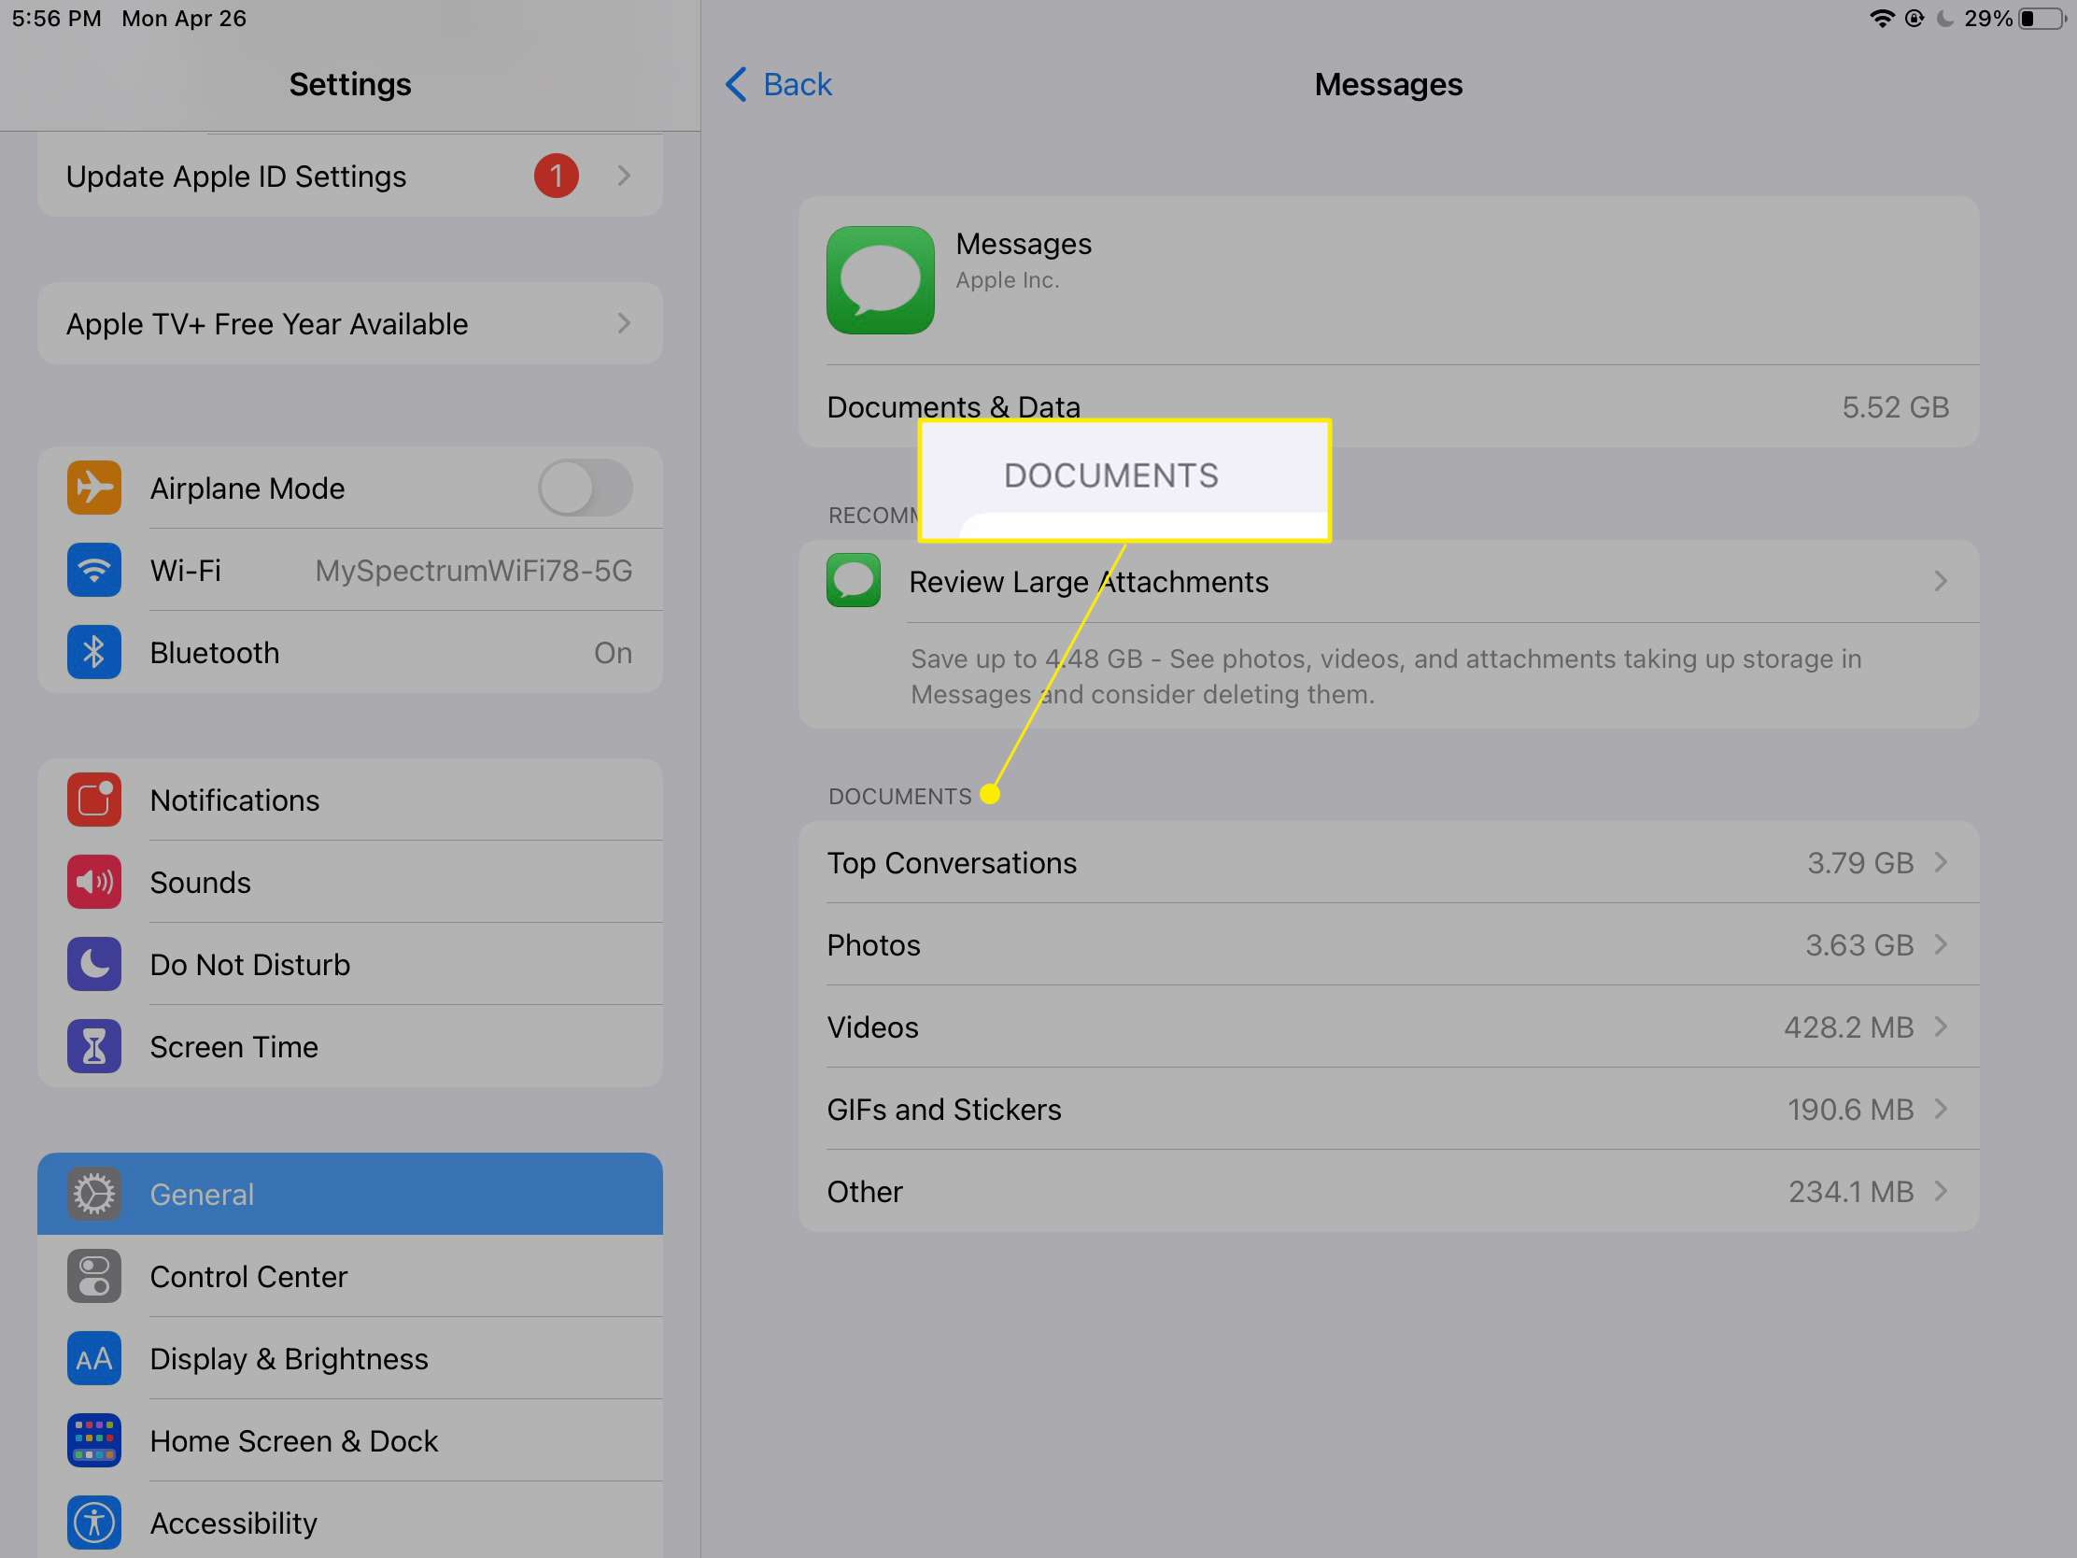Open Screen Time settings
The image size is (2077, 1558).
pyautogui.click(x=350, y=1046)
